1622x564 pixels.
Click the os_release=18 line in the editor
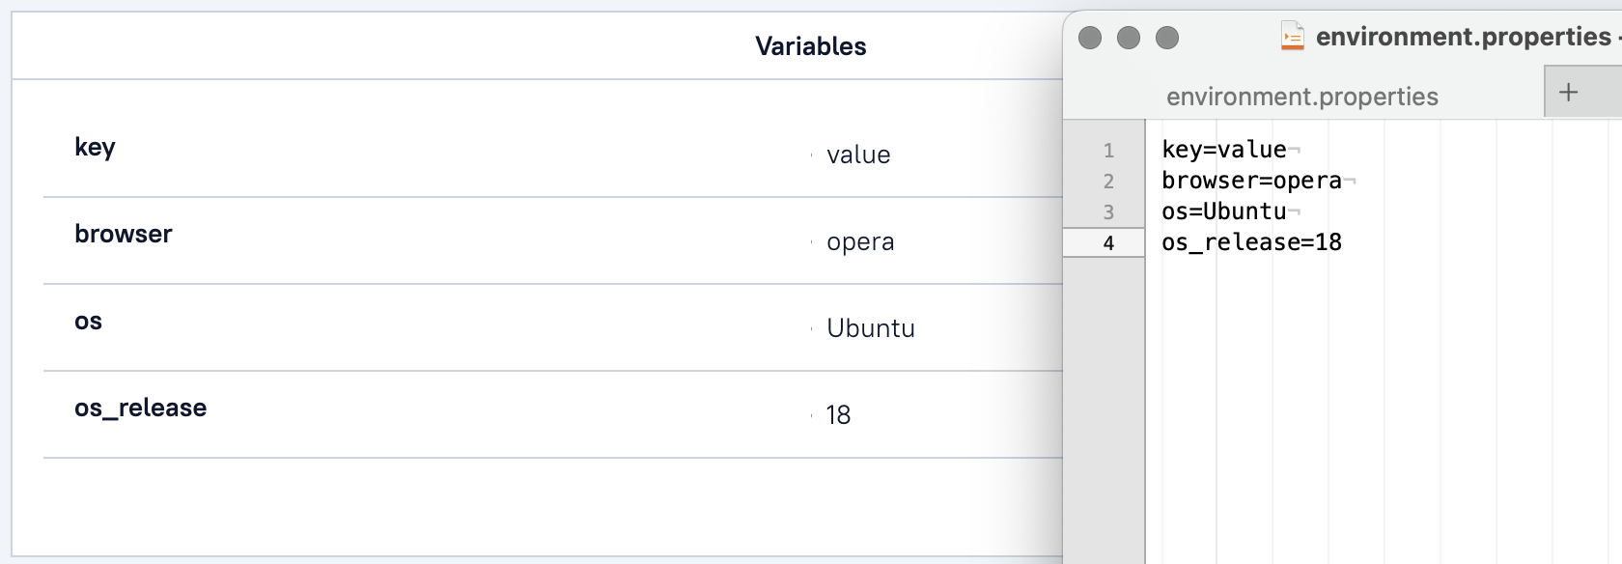point(1250,242)
